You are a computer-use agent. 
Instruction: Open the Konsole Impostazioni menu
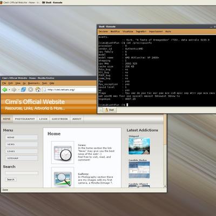(x=156, y=31)
